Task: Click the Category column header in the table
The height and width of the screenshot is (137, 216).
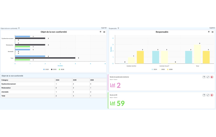Action: tap(28, 80)
